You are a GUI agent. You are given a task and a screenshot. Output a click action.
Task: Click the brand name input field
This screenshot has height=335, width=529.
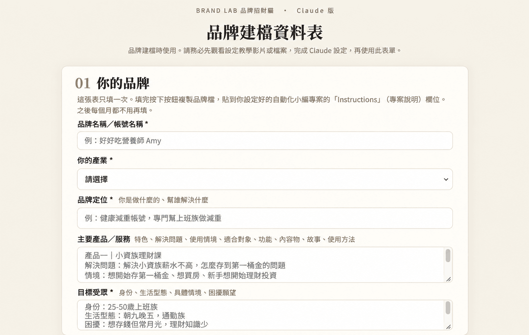pyautogui.click(x=265, y=141)
